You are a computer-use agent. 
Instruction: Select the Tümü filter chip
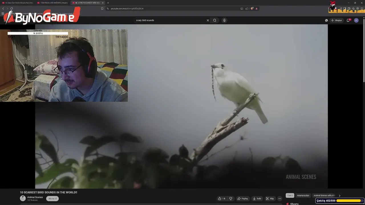pyautogui.click(x=290, y=195)
